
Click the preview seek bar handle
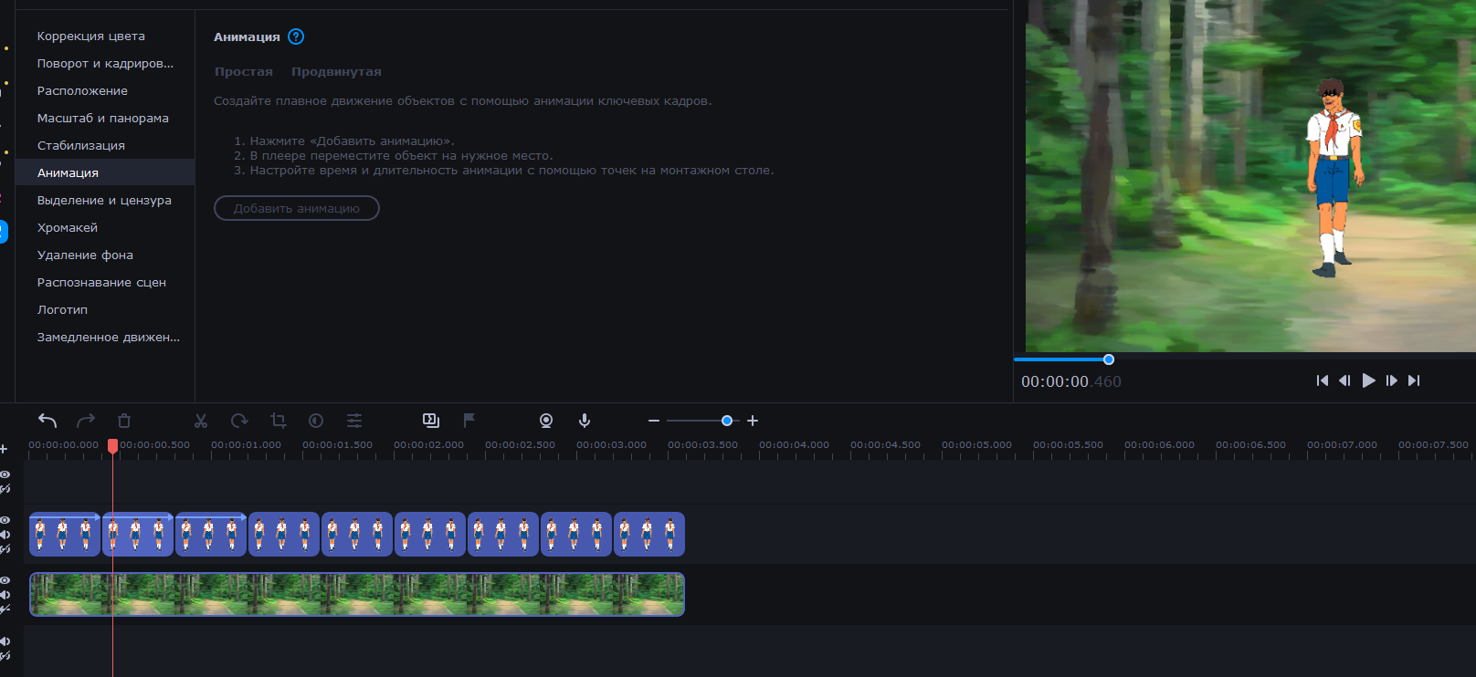point(1109,359)
